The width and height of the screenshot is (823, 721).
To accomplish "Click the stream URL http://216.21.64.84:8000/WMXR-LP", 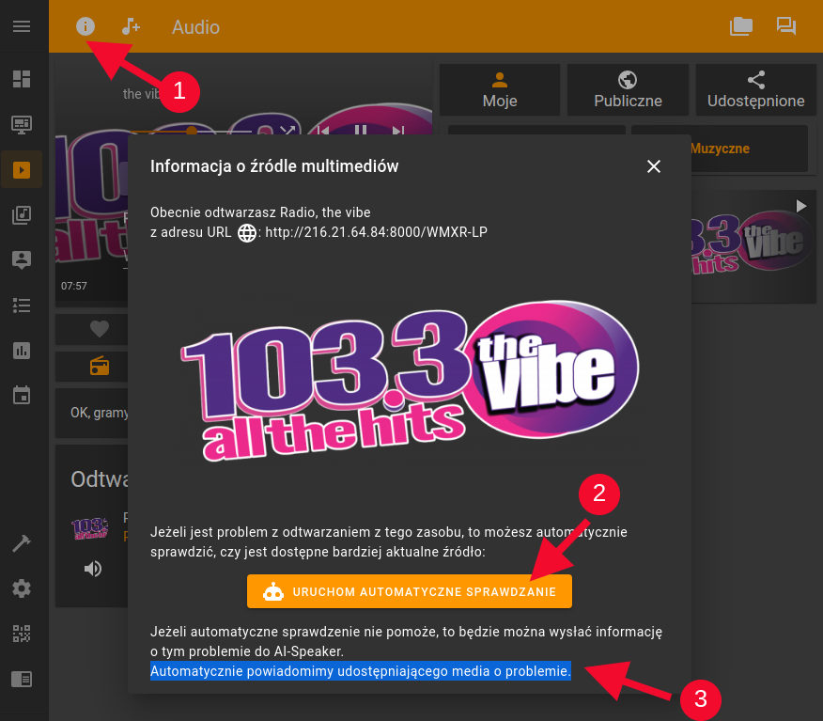I will pyautogui.click(x=376, y=232).
